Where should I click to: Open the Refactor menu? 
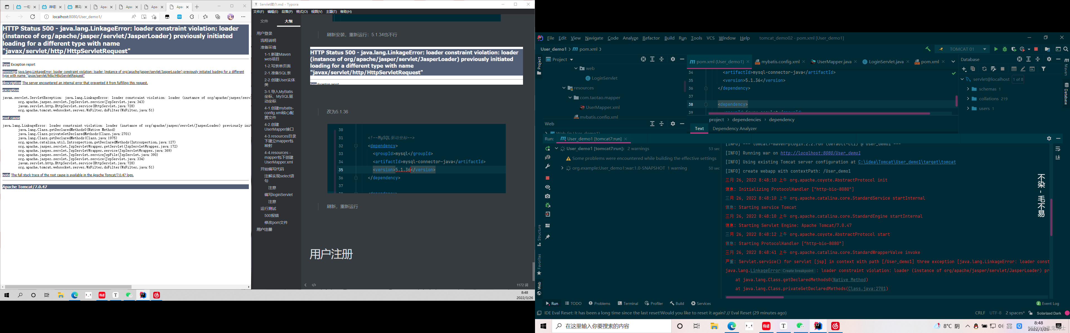[650, 38]
